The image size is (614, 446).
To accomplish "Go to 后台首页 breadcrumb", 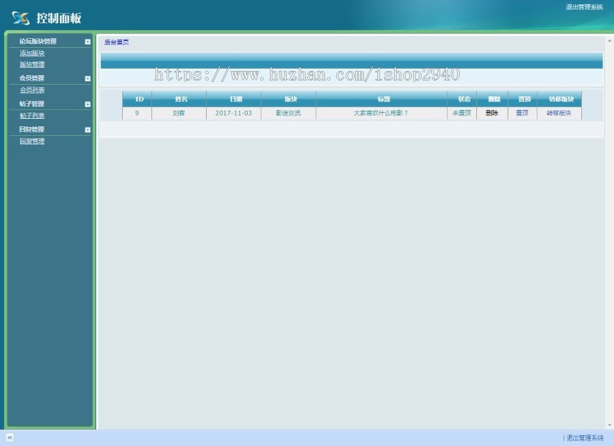I will click(117, 42).
